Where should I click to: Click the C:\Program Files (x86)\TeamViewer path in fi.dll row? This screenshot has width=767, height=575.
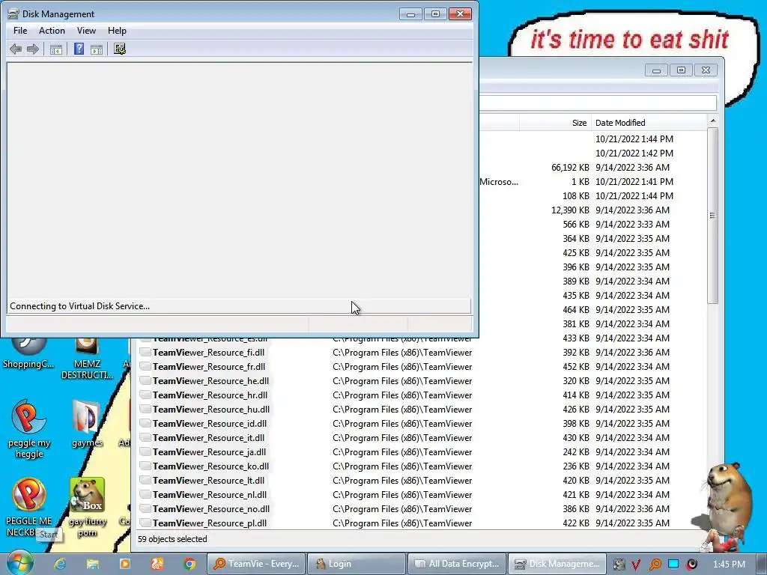(402, 353)
